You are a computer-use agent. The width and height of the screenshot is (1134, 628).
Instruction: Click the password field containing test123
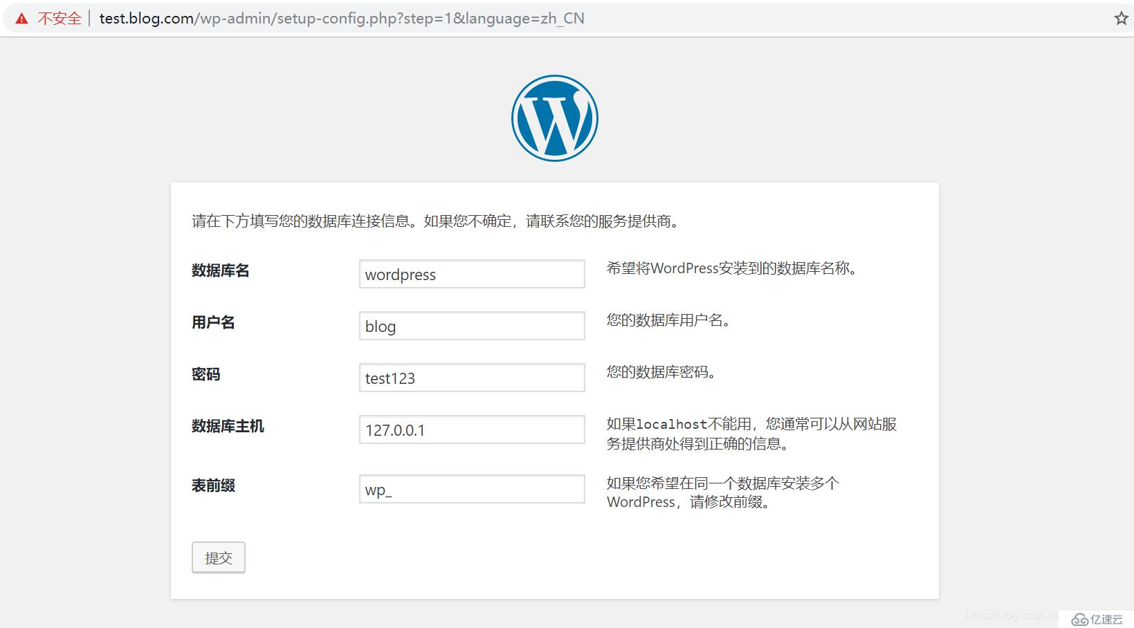coord(472,378)
